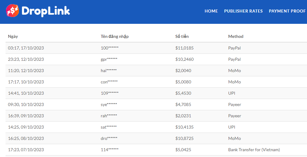Click the Method column header

[236, 36]
